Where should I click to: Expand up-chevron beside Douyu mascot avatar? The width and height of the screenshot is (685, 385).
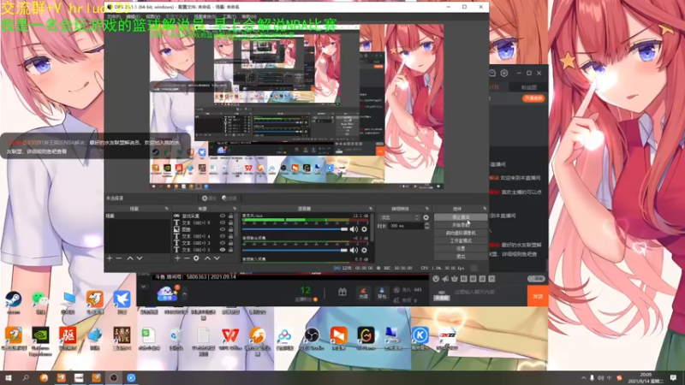[185, 294]
